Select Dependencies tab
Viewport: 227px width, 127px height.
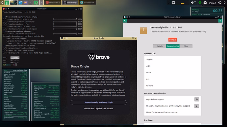173,46
